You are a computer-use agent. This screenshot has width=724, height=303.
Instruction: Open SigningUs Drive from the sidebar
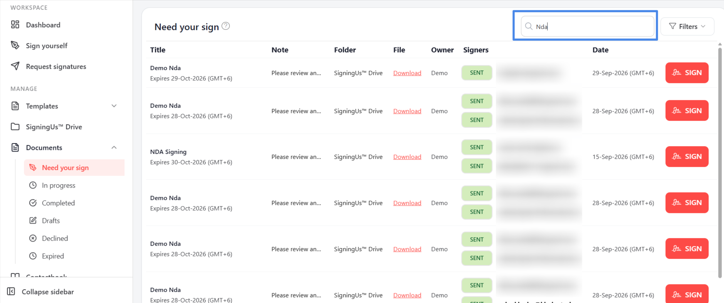[54, 127]
